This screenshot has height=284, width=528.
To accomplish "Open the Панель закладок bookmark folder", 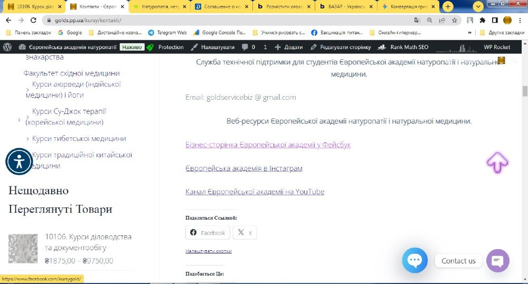I will [x=29, y=33].
